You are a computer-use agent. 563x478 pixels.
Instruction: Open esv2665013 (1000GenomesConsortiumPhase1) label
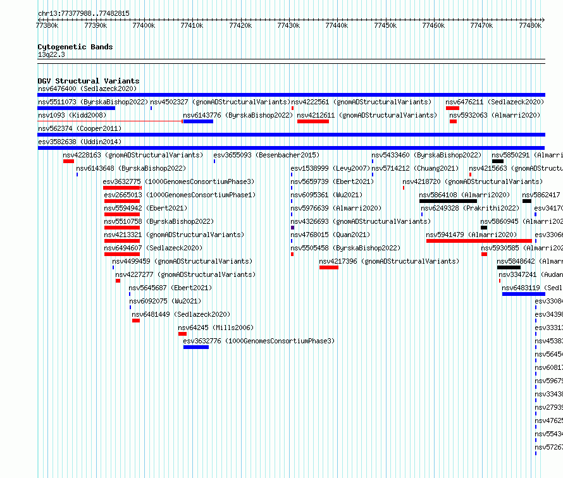click(x=180, y=195)
